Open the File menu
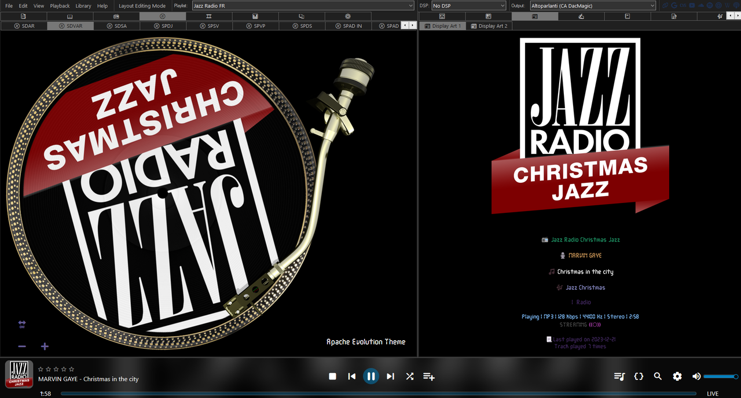Image resolution: width=741 pixels, height=398 pixels. tap(9, 6)
